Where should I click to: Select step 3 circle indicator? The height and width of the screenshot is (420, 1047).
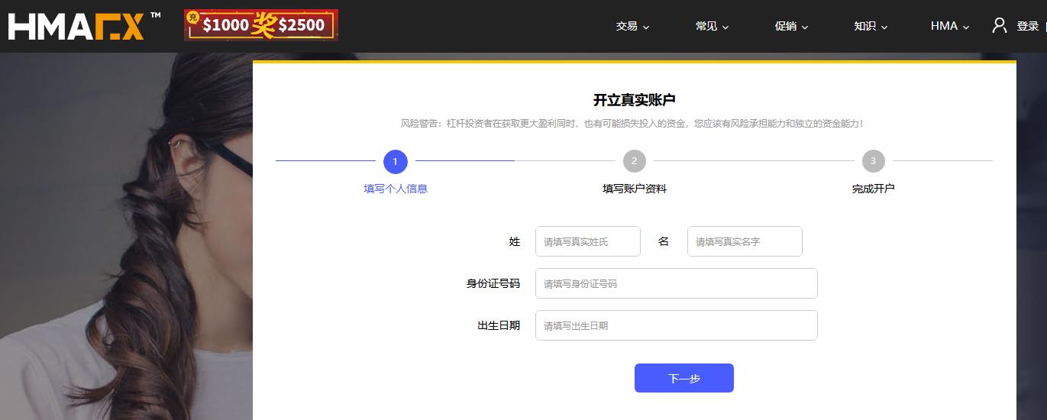click(x=873, y=161)
